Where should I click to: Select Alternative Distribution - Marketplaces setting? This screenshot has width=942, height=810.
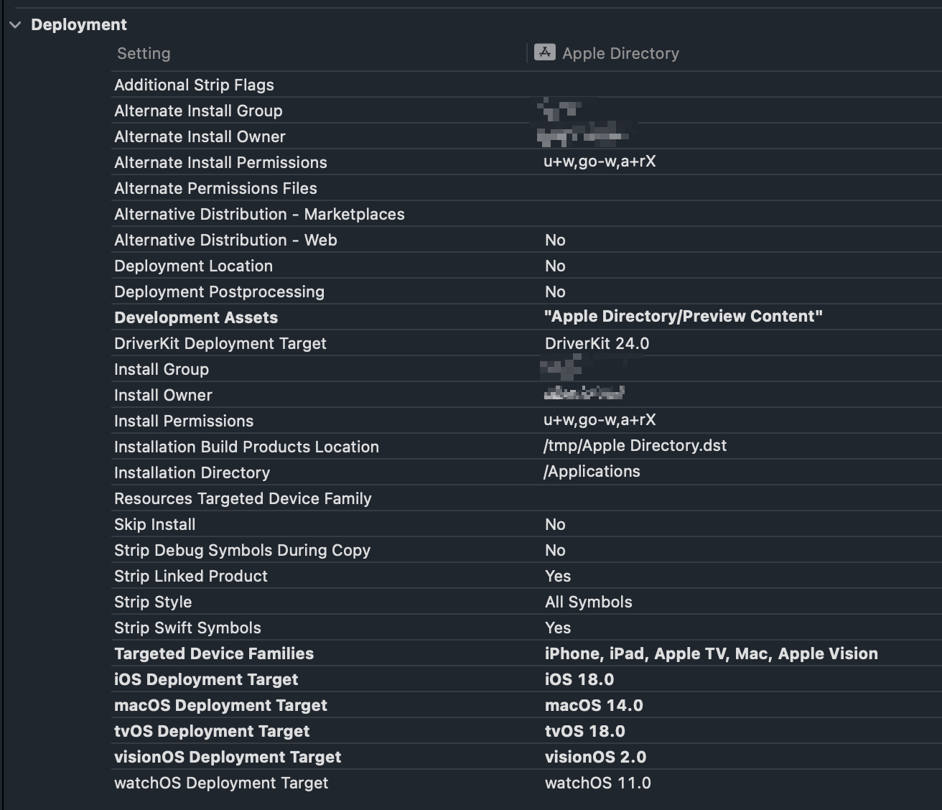pos(259,214)
